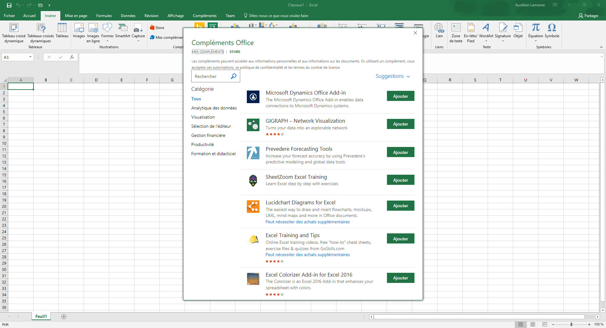Image resolution: width=606 pixels, height=328 pixels.
Task: Switch to the Mise en page tab
Action: 76,16
